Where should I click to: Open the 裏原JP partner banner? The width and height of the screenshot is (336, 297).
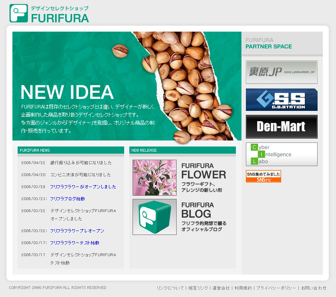(x=282, y=72)
